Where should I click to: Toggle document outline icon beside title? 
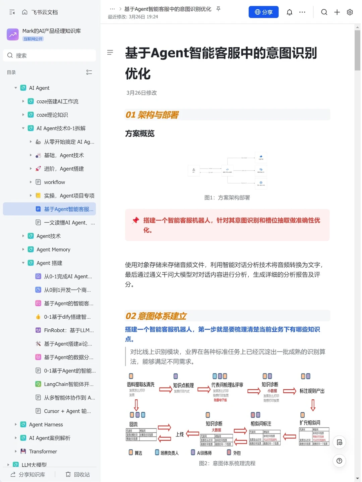coord(110,53)
